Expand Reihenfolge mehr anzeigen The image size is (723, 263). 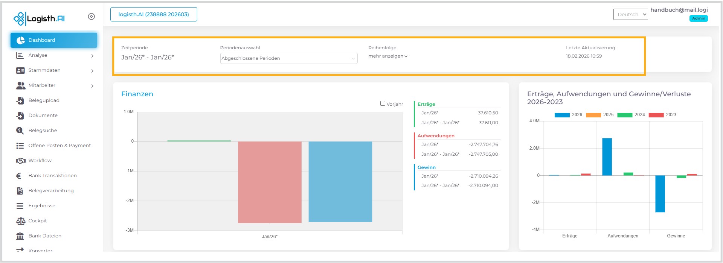388,56
